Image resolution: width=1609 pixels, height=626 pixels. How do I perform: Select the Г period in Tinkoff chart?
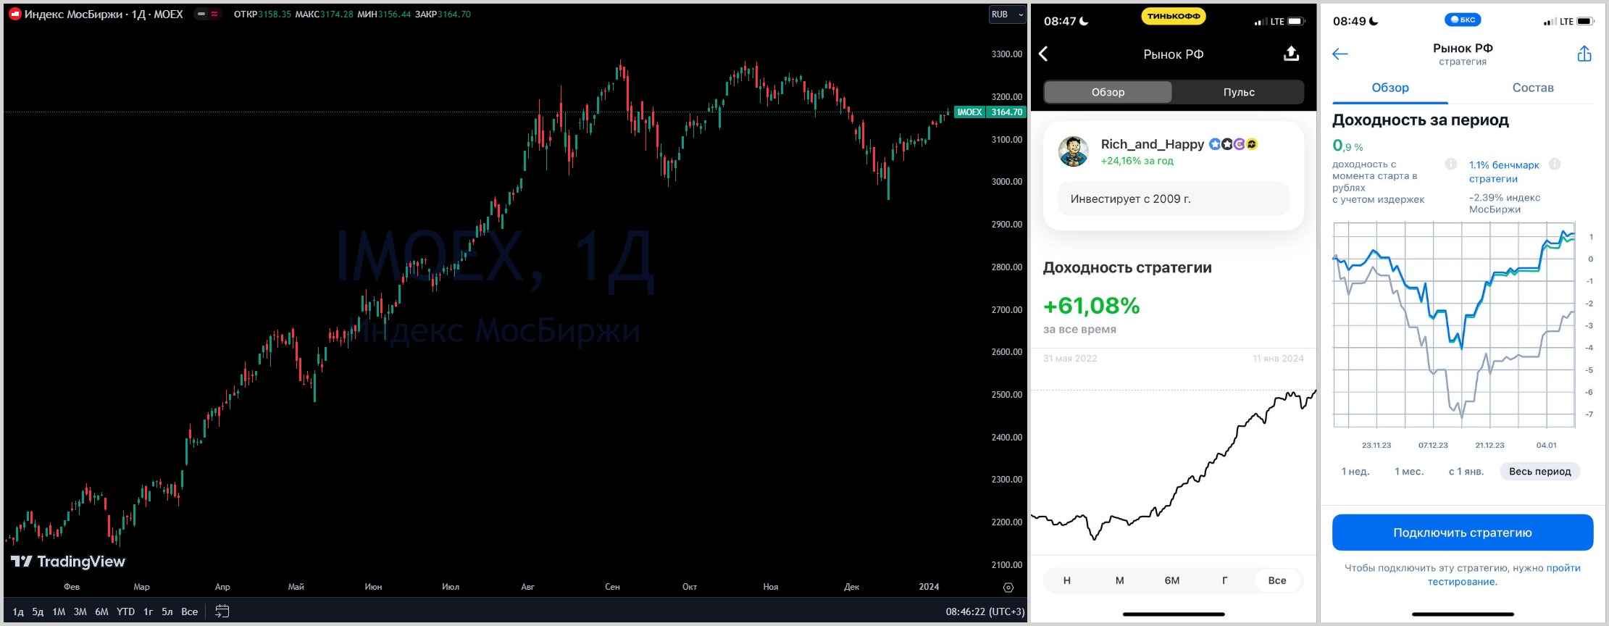(1225, 580)
